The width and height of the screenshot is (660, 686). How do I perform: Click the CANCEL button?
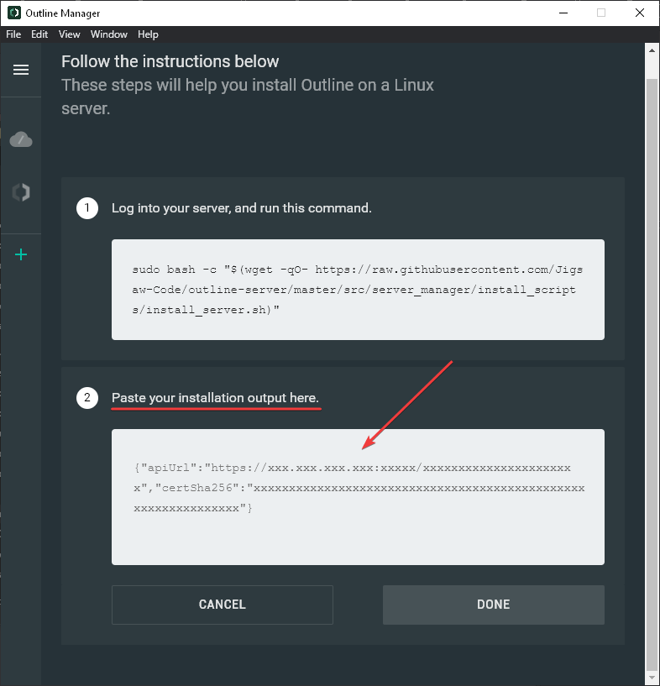click(223, 605)
